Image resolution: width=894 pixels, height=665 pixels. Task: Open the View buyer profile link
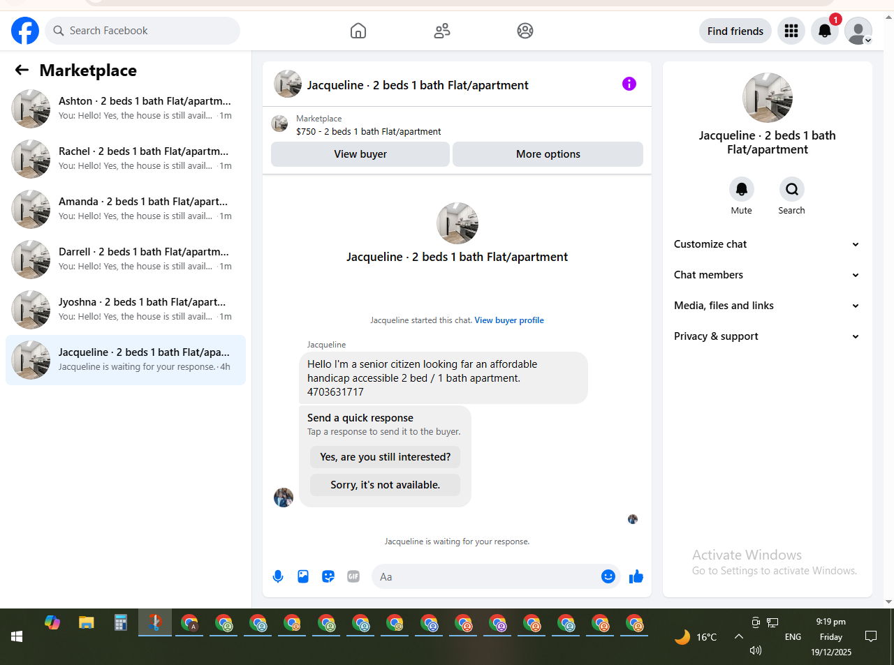(x=509, y=320)
